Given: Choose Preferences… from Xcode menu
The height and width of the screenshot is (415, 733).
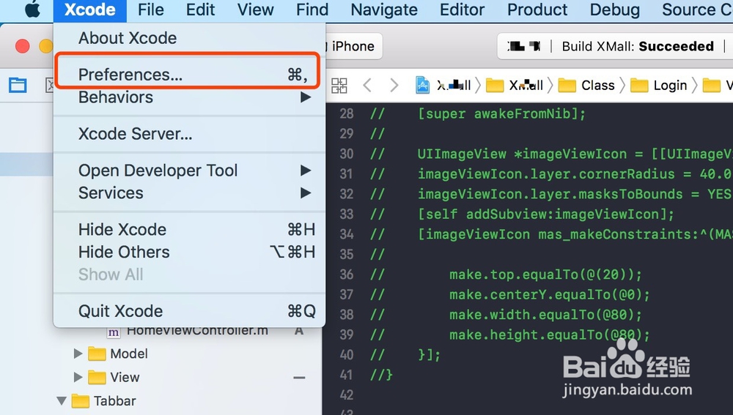Looking at the screenshot, I should 189,74.
